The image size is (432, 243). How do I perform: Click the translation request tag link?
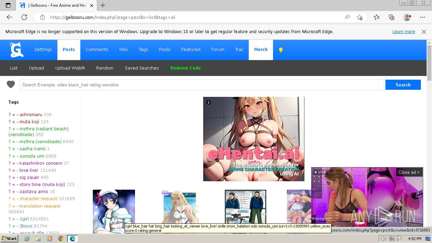(40, 206)
